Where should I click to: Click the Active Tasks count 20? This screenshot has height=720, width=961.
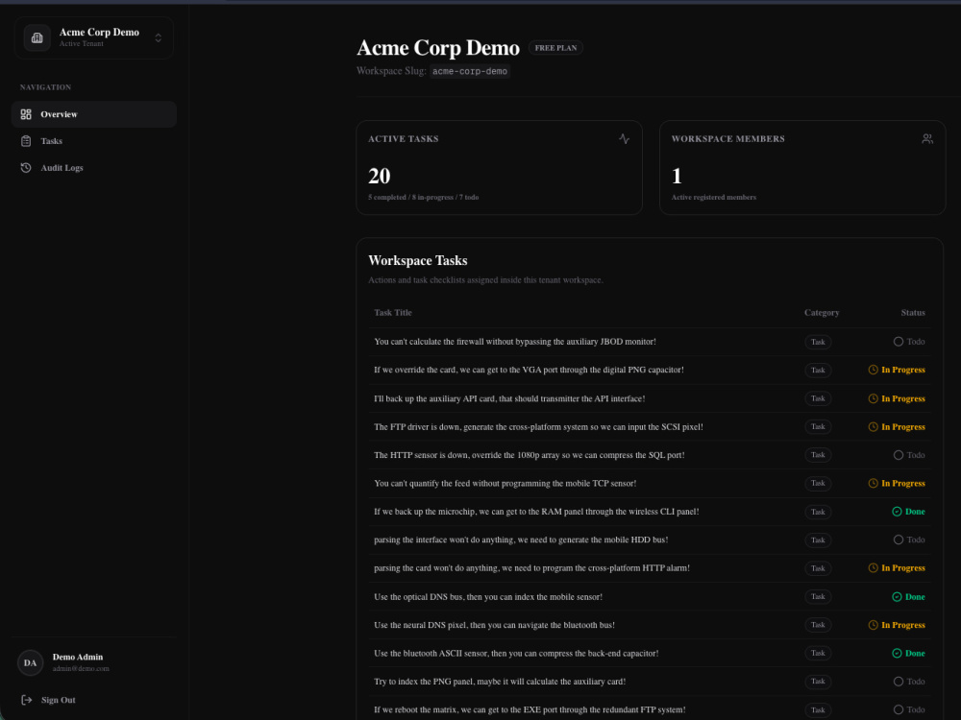point(380,177)
